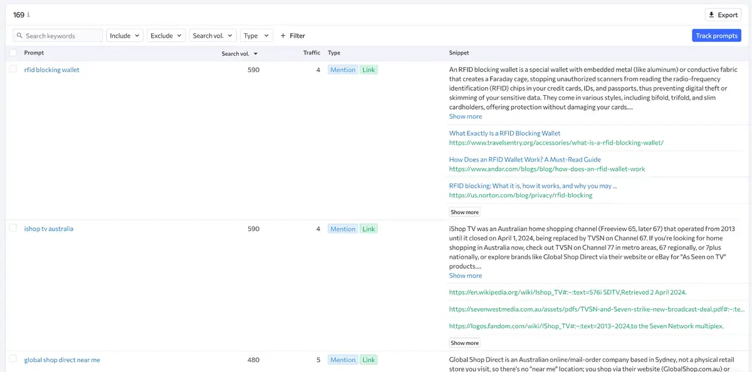
Task: Open the Type filter dropdown
Action: tap(256, 36)
